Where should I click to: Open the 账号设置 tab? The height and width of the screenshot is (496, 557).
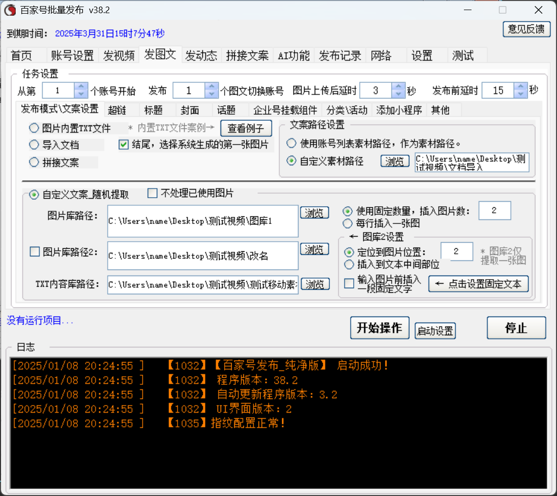tap(72, 56)
